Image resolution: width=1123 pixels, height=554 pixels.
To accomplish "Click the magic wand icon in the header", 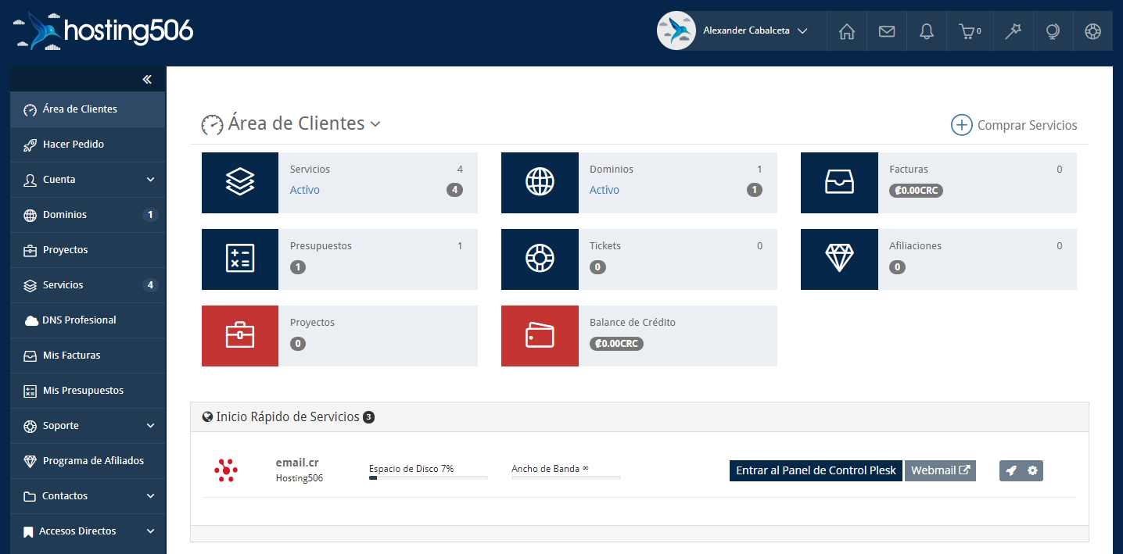I will [x=1013, y=30].
